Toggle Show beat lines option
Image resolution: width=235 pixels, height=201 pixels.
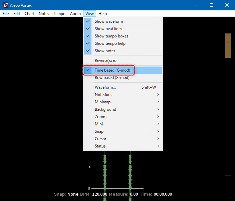(123, 29)
